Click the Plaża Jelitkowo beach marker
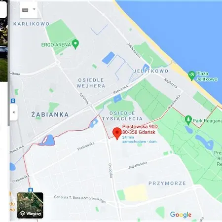 pyautogui.click(x=191, y=75)
